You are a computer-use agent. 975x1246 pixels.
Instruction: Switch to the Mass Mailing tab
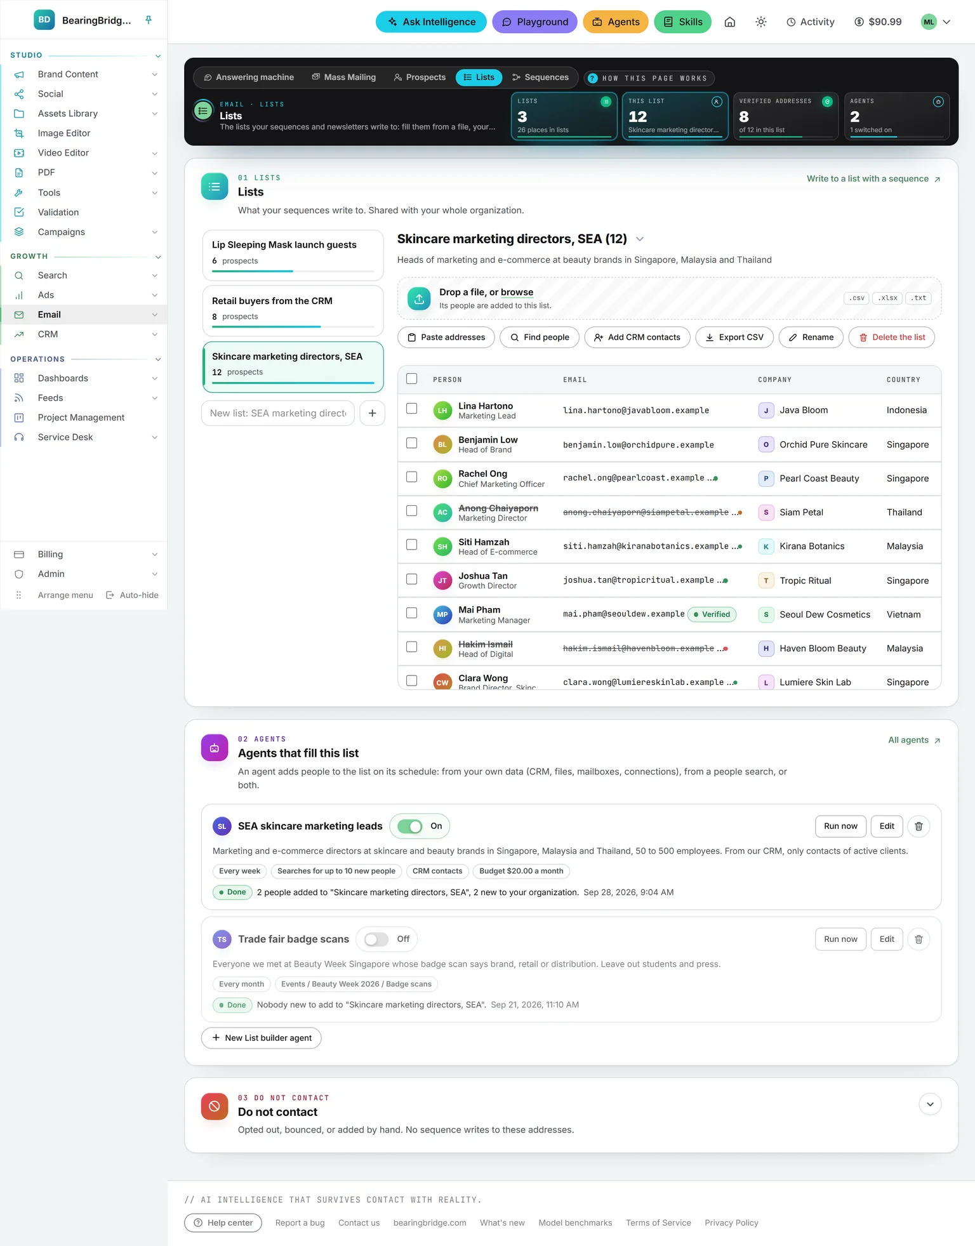(x=344, y=77)
